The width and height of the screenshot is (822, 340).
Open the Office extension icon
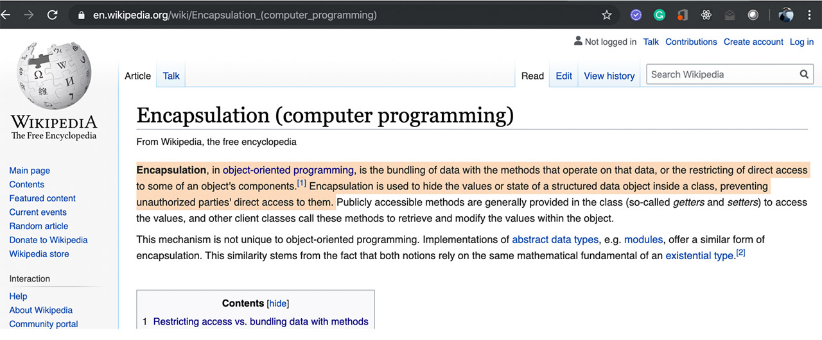coord(683,15)
